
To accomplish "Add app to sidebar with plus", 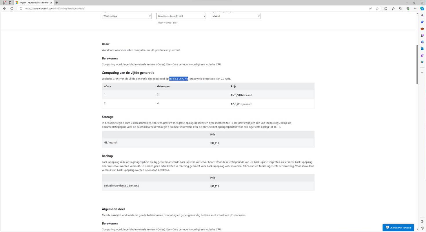I will pos(422,72).
